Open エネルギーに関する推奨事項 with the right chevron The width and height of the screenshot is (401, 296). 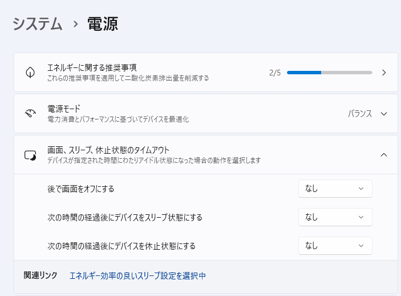(x=384, y=73)
